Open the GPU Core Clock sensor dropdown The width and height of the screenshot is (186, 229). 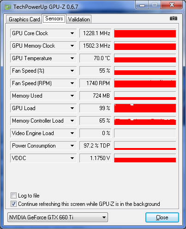[72, 33]
